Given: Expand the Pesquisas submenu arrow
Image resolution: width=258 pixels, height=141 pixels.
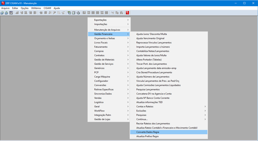Looking at the screenshot, I should tap(205, 115).
